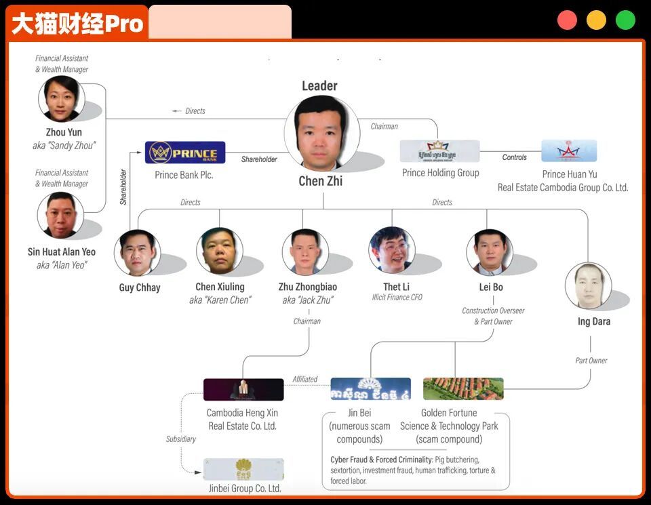Select the "Chen Zhi" name label
Viewport: 651px width, 505px height.
[321, 181]
